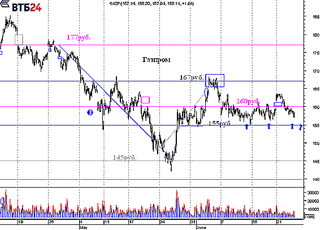Click the first blue up arrow at 155
Image resolution: width=321 pixels, height=230 pixels.
click(x=247, y=127)
